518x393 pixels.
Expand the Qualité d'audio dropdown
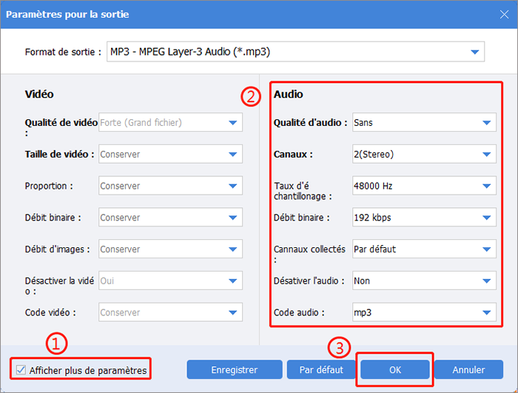(x=424, y=122)
